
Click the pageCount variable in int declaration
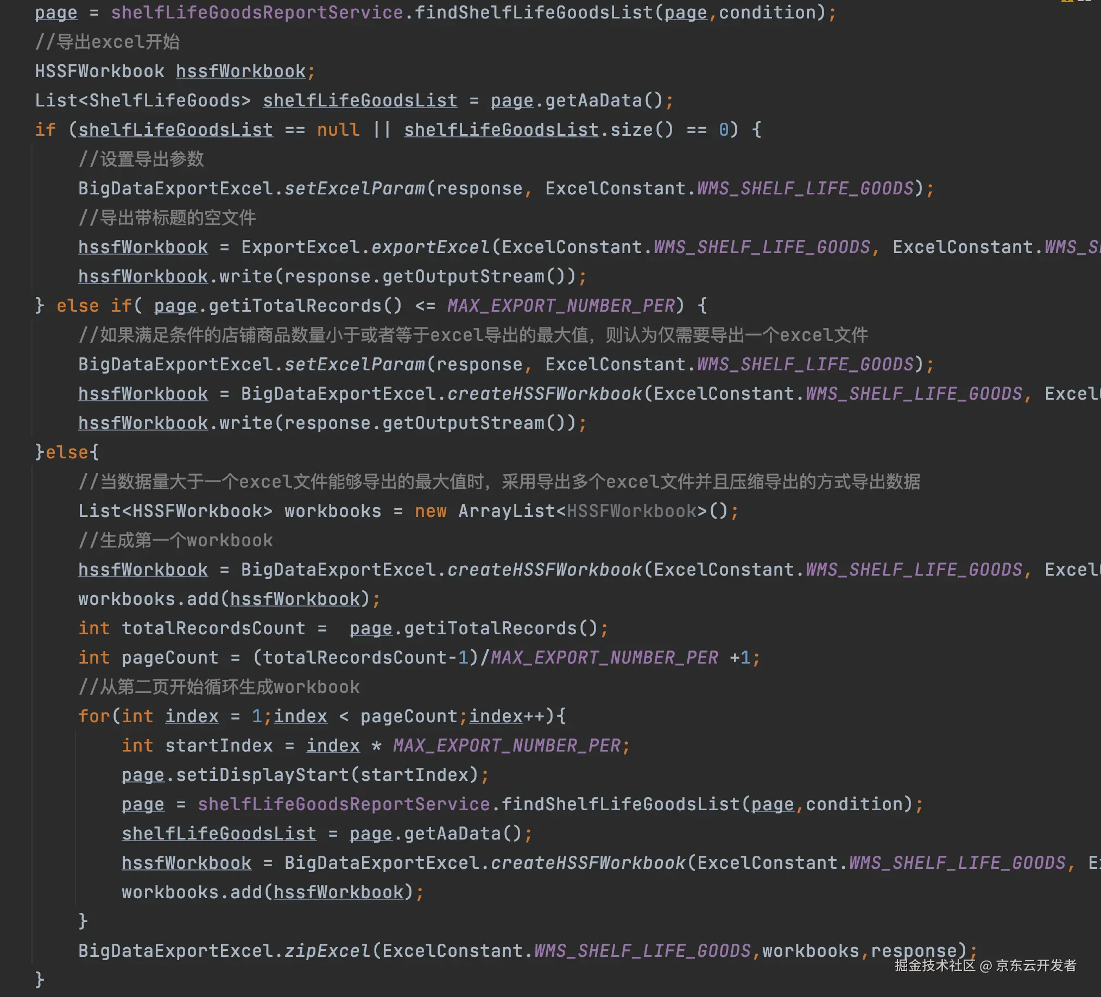[169, 657]
